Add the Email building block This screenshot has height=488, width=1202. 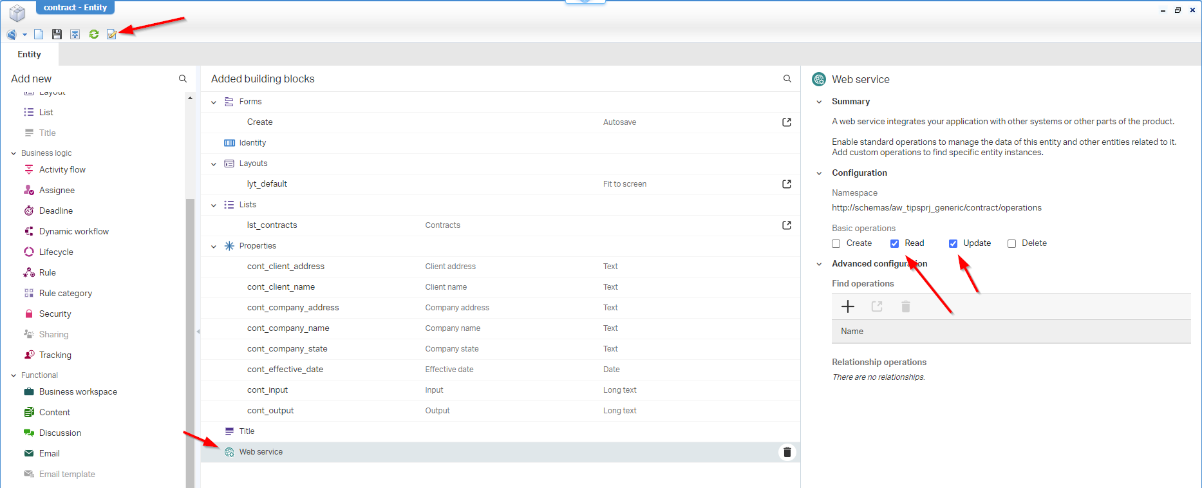[49, 453]
